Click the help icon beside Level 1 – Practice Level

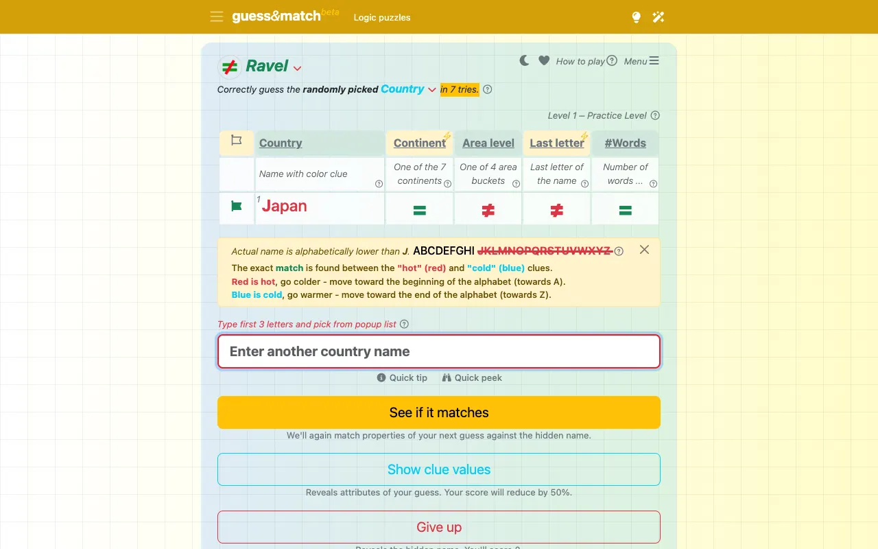click(655, 115)
